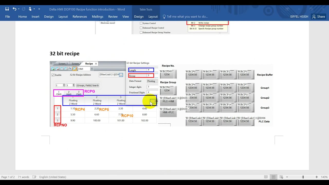The height and width of the screenshot is (185, 329).
Task: Open the Data Format Floating dropdown
Action: (152, 81)
